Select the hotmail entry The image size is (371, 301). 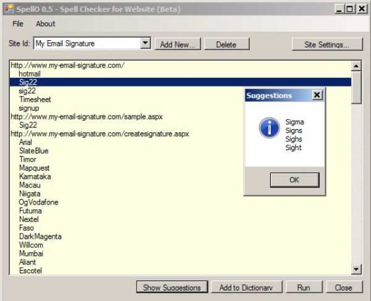[30, 74]
